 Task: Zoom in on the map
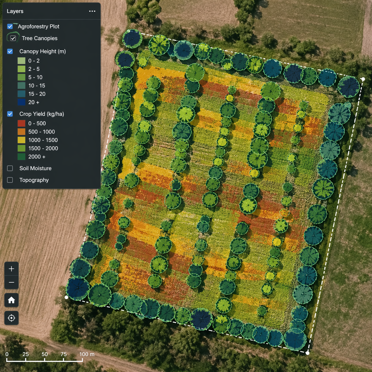point(12,269)
